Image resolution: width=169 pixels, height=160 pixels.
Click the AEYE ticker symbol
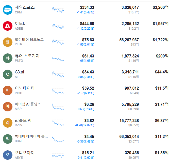(19, 158)
